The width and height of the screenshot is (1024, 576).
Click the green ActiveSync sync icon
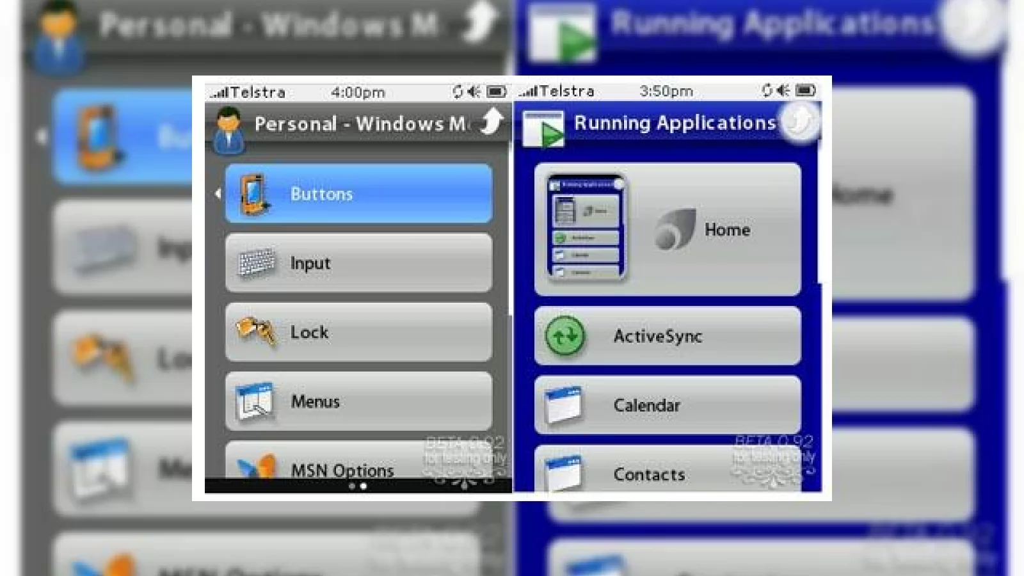pyautogui.click(x=565, y=336)
